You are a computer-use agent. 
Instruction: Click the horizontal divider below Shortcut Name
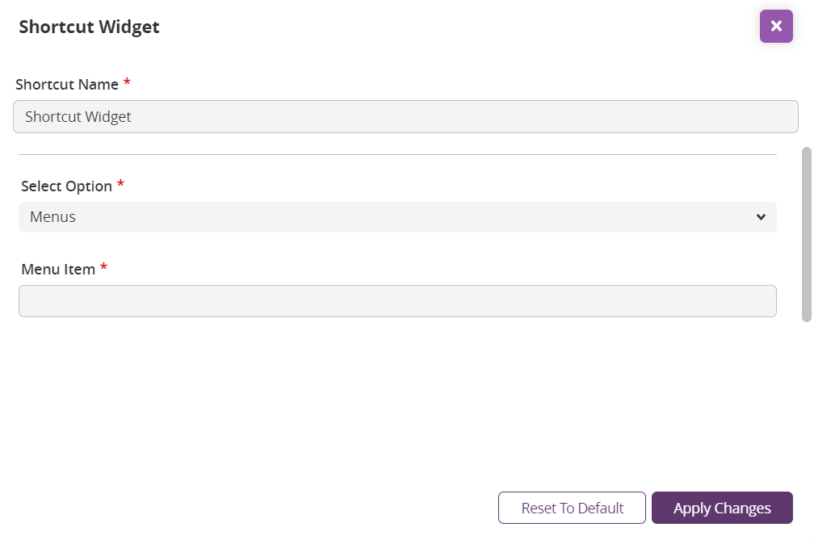tap(397, 154)
